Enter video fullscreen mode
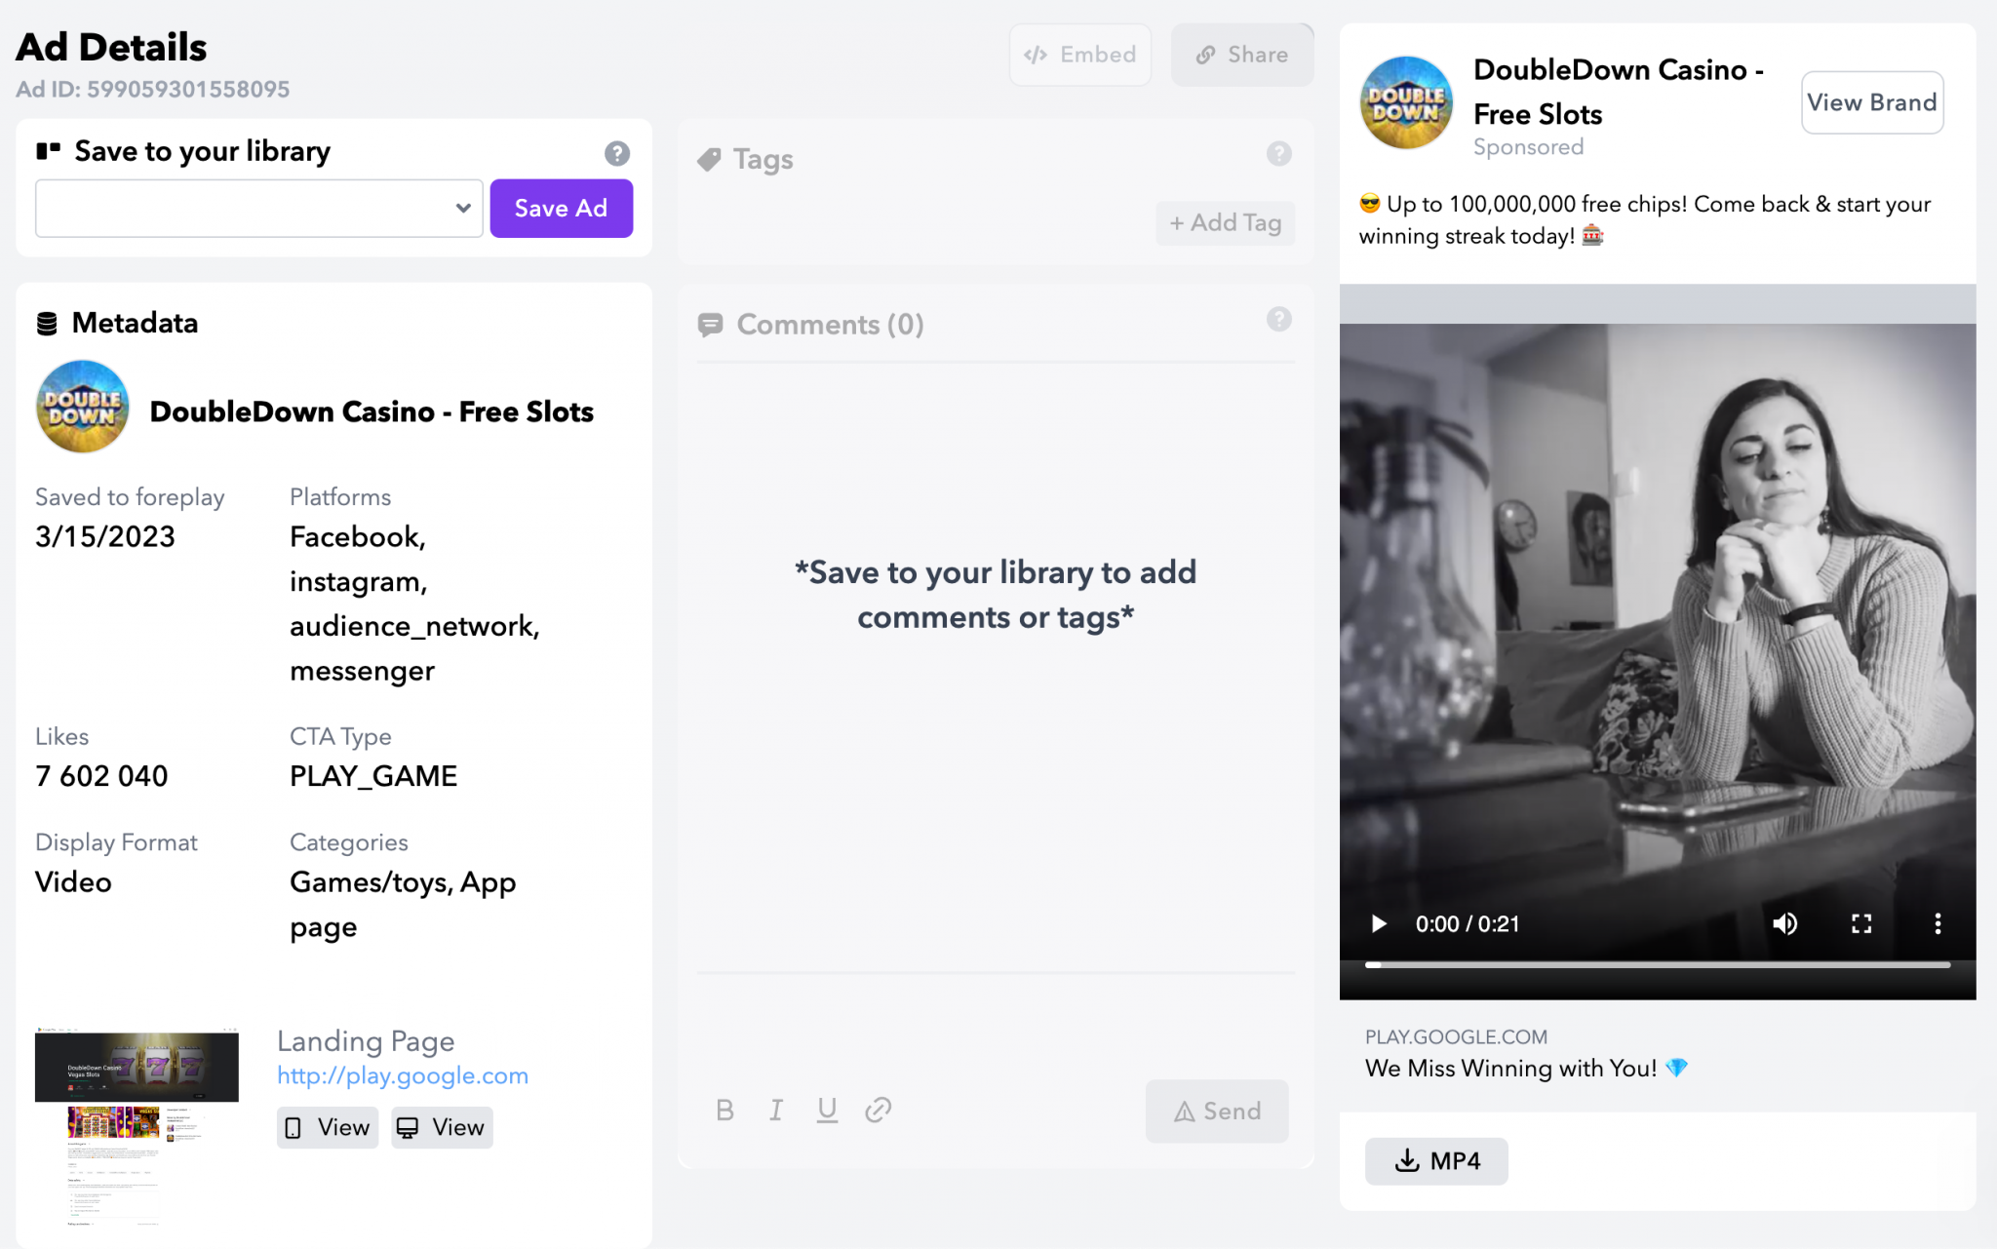Viewport: 1997px width, 1249px height. pyautogui.click(x=1861, y=923)
